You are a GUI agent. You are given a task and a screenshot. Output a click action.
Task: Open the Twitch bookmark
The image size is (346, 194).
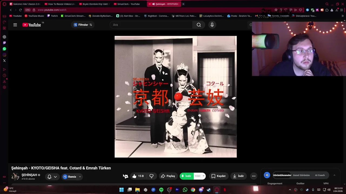click(x=52, y=16)
